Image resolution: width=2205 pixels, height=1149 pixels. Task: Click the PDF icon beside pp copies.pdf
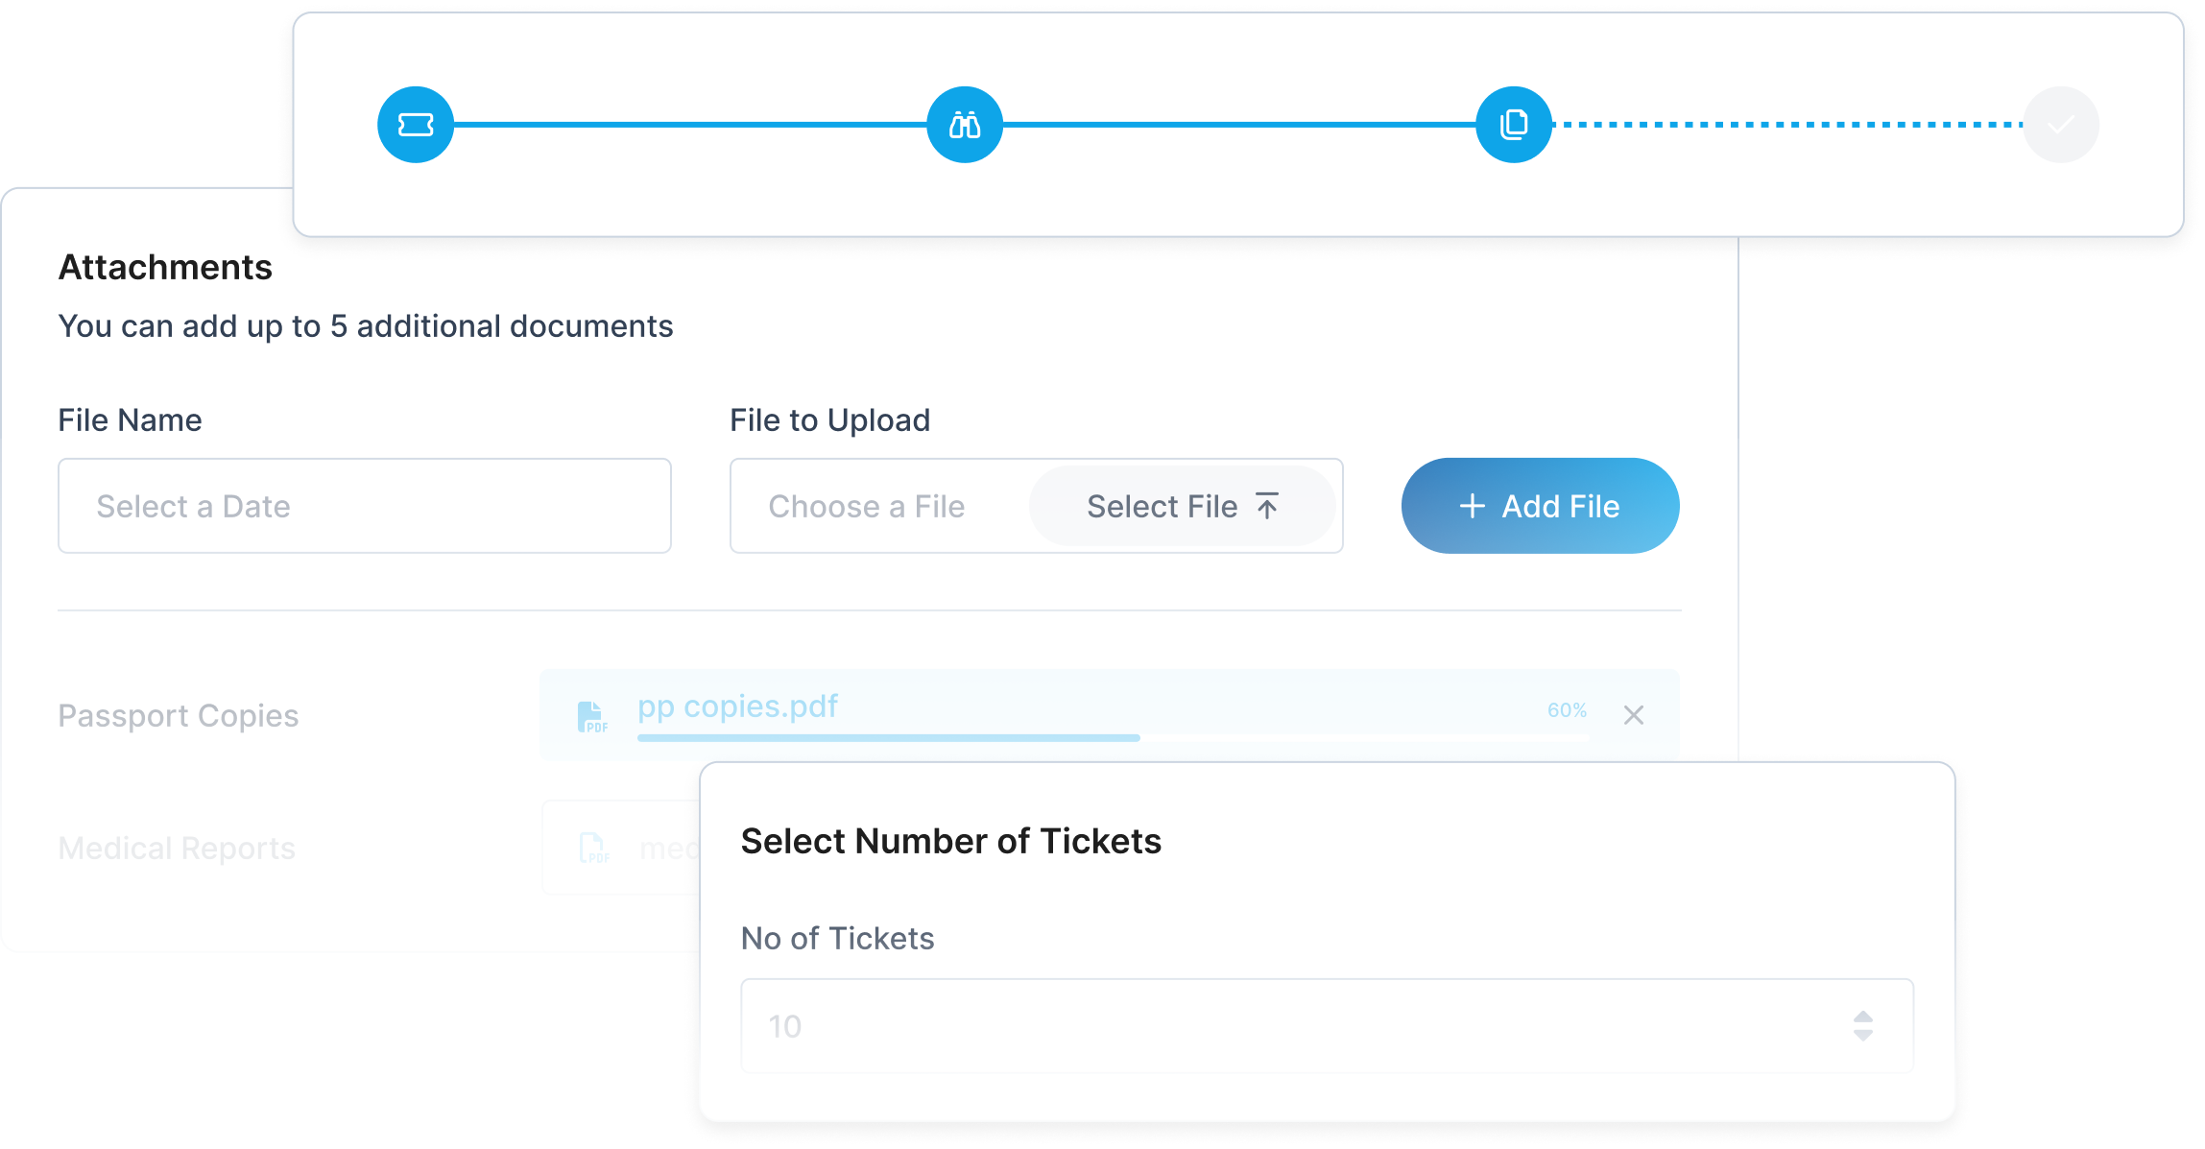(x=592, y=716)
